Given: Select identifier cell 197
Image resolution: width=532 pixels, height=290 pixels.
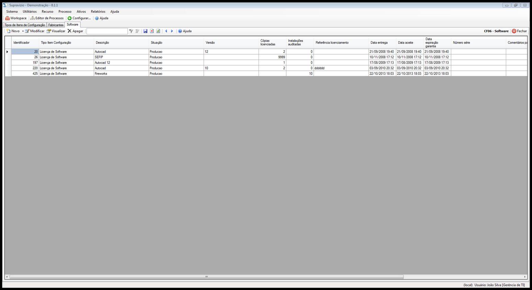Looking at the screenshot, I should click(25, 62).
